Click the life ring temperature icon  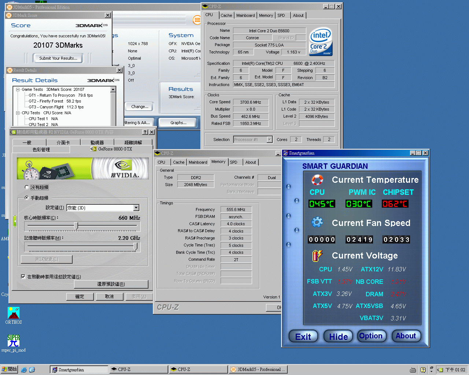tap(317, 180)
